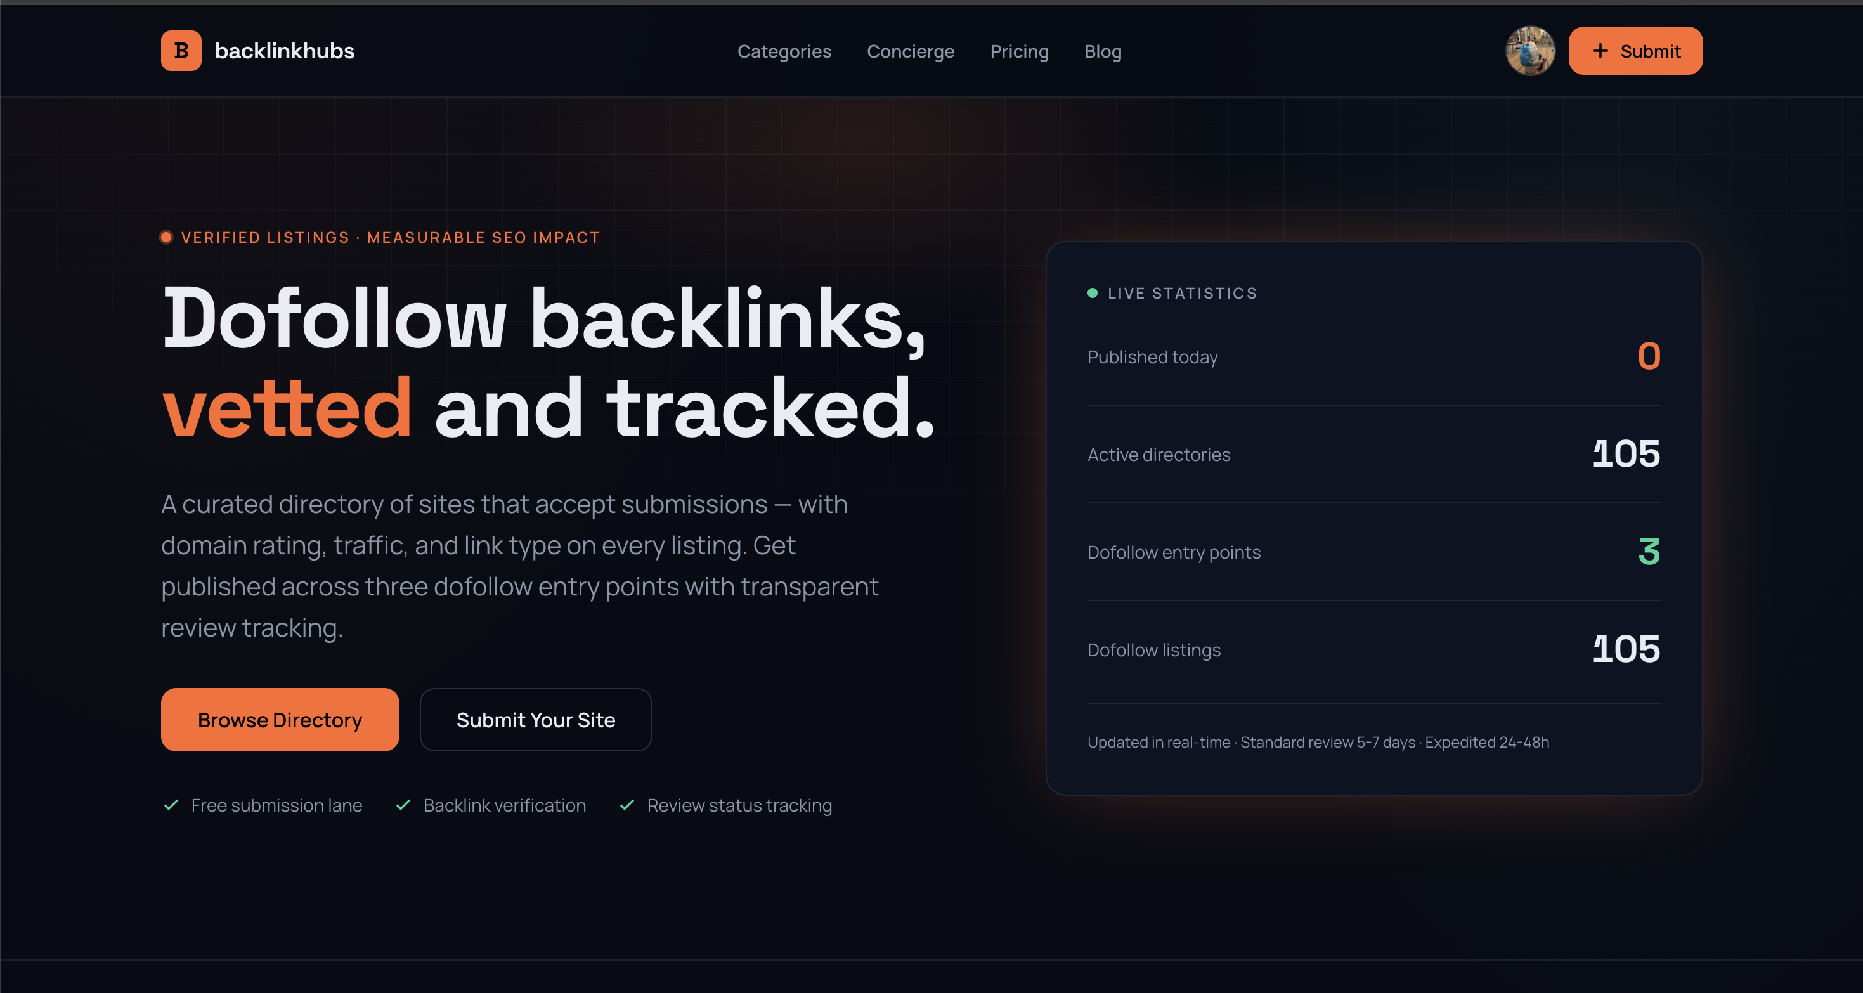Open the user avatar profile picture
Screen dimensions: 1863x993
click(x=1530, y=51)
